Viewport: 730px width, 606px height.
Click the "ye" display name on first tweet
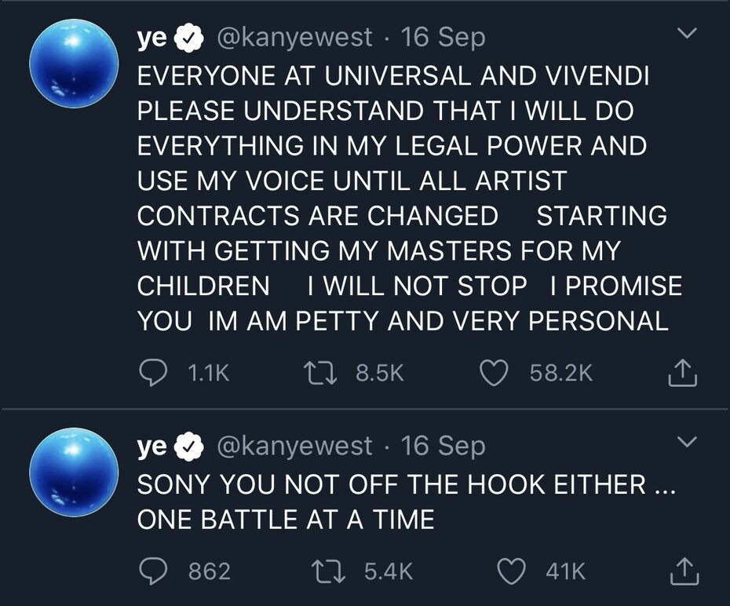click(x=151, y=37)
